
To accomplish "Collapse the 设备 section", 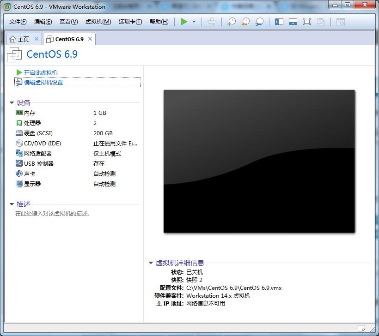I will click(12, 103).
